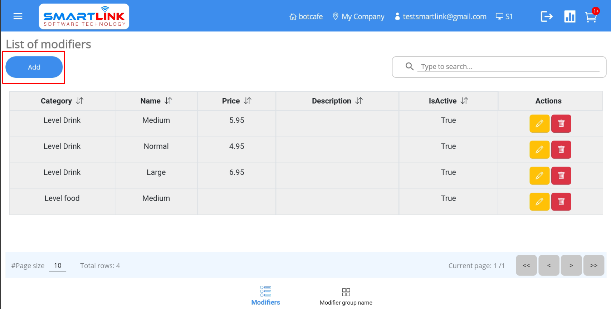Delete the Level Drink Normal modifier

pyautogui.click(x=561, y=150)
